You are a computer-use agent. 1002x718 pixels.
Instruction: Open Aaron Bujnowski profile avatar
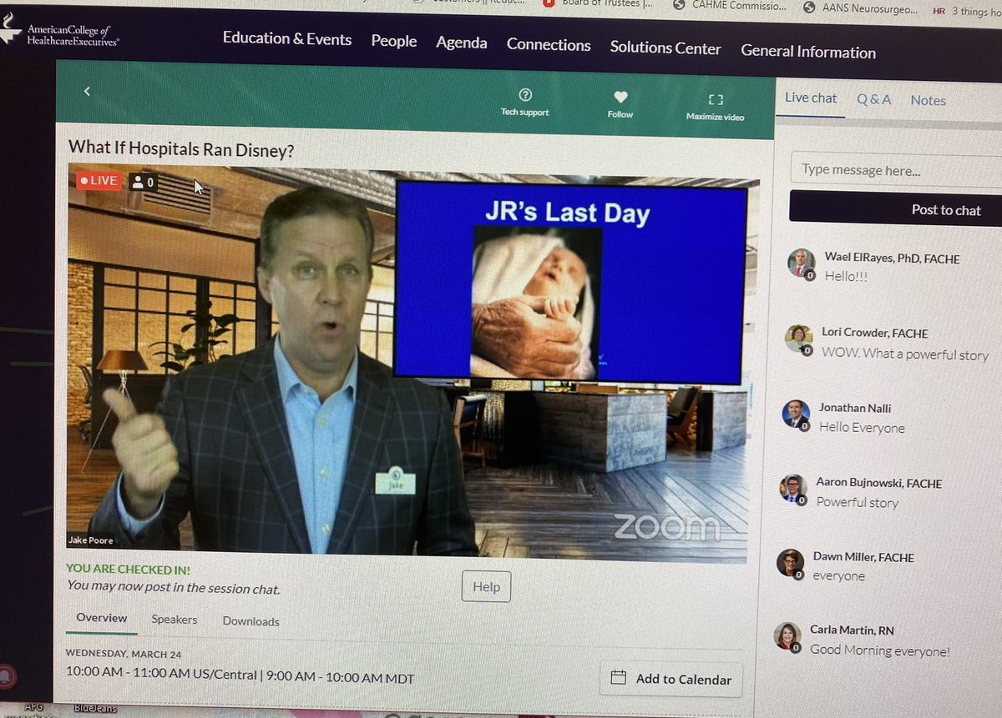(x=792, y=489)
